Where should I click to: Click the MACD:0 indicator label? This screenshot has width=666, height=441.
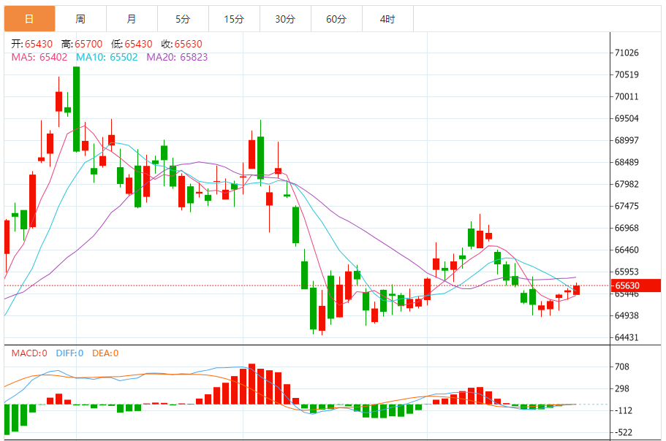[x=29, y=353]
